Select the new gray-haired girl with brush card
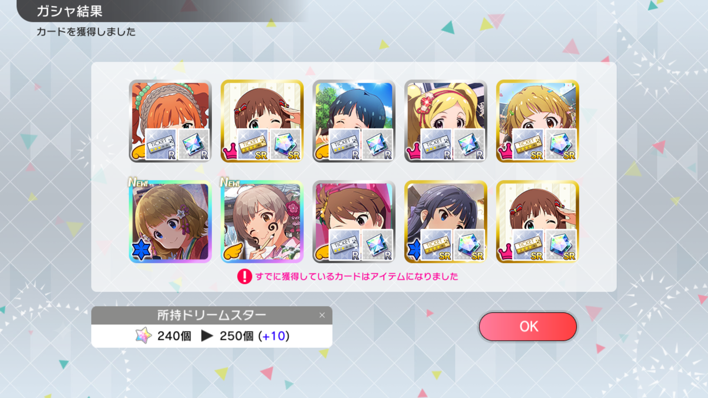This screenshot has width=708, height=398. [262, 221]
